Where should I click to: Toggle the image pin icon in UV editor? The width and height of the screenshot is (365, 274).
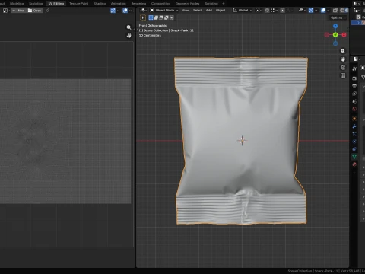point(47,11)
